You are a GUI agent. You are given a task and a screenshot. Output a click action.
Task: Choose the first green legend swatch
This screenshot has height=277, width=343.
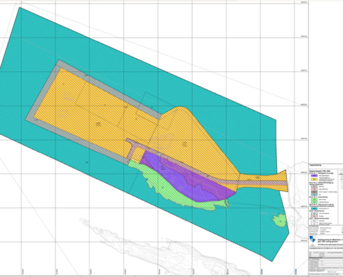pos(315,199)
